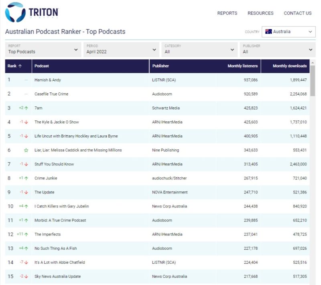Viewport: 321px width, 285px height.
Task: Open the Reports menu item
Action: [227, 13]
